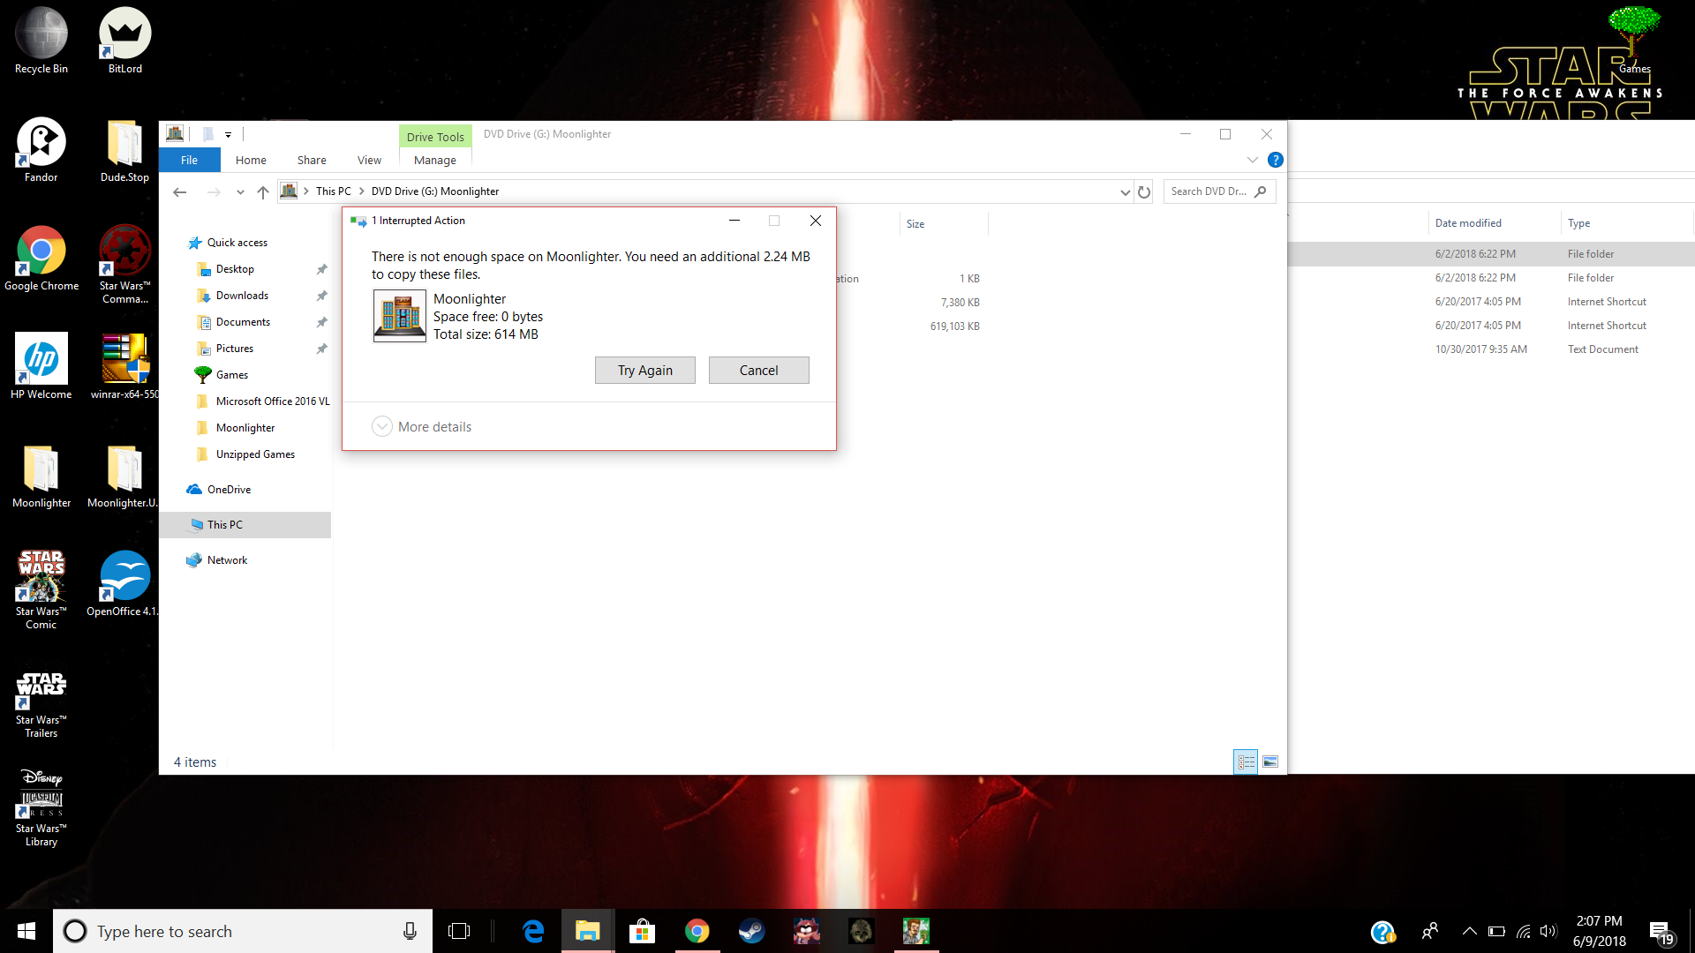Click DVD Drive (G:) Moonlighter breadcrumb
Image resolution: width=1695 pixels, height=953 pixels.
434,191
